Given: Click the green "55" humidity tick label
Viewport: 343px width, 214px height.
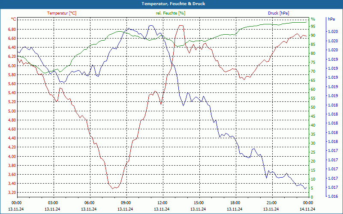Looking at the screenshot, I should point(313,98).
